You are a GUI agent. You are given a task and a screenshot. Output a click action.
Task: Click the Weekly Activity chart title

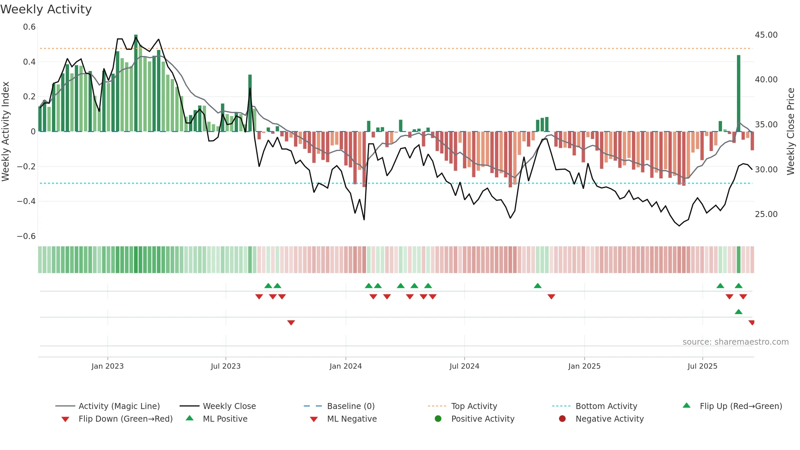(46, 9)
